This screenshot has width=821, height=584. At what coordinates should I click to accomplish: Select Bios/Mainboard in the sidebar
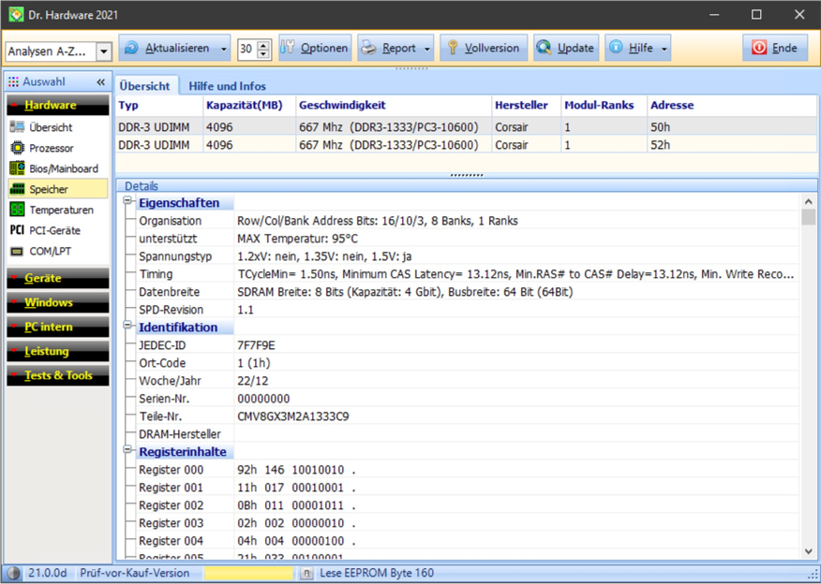pos(63,168)
